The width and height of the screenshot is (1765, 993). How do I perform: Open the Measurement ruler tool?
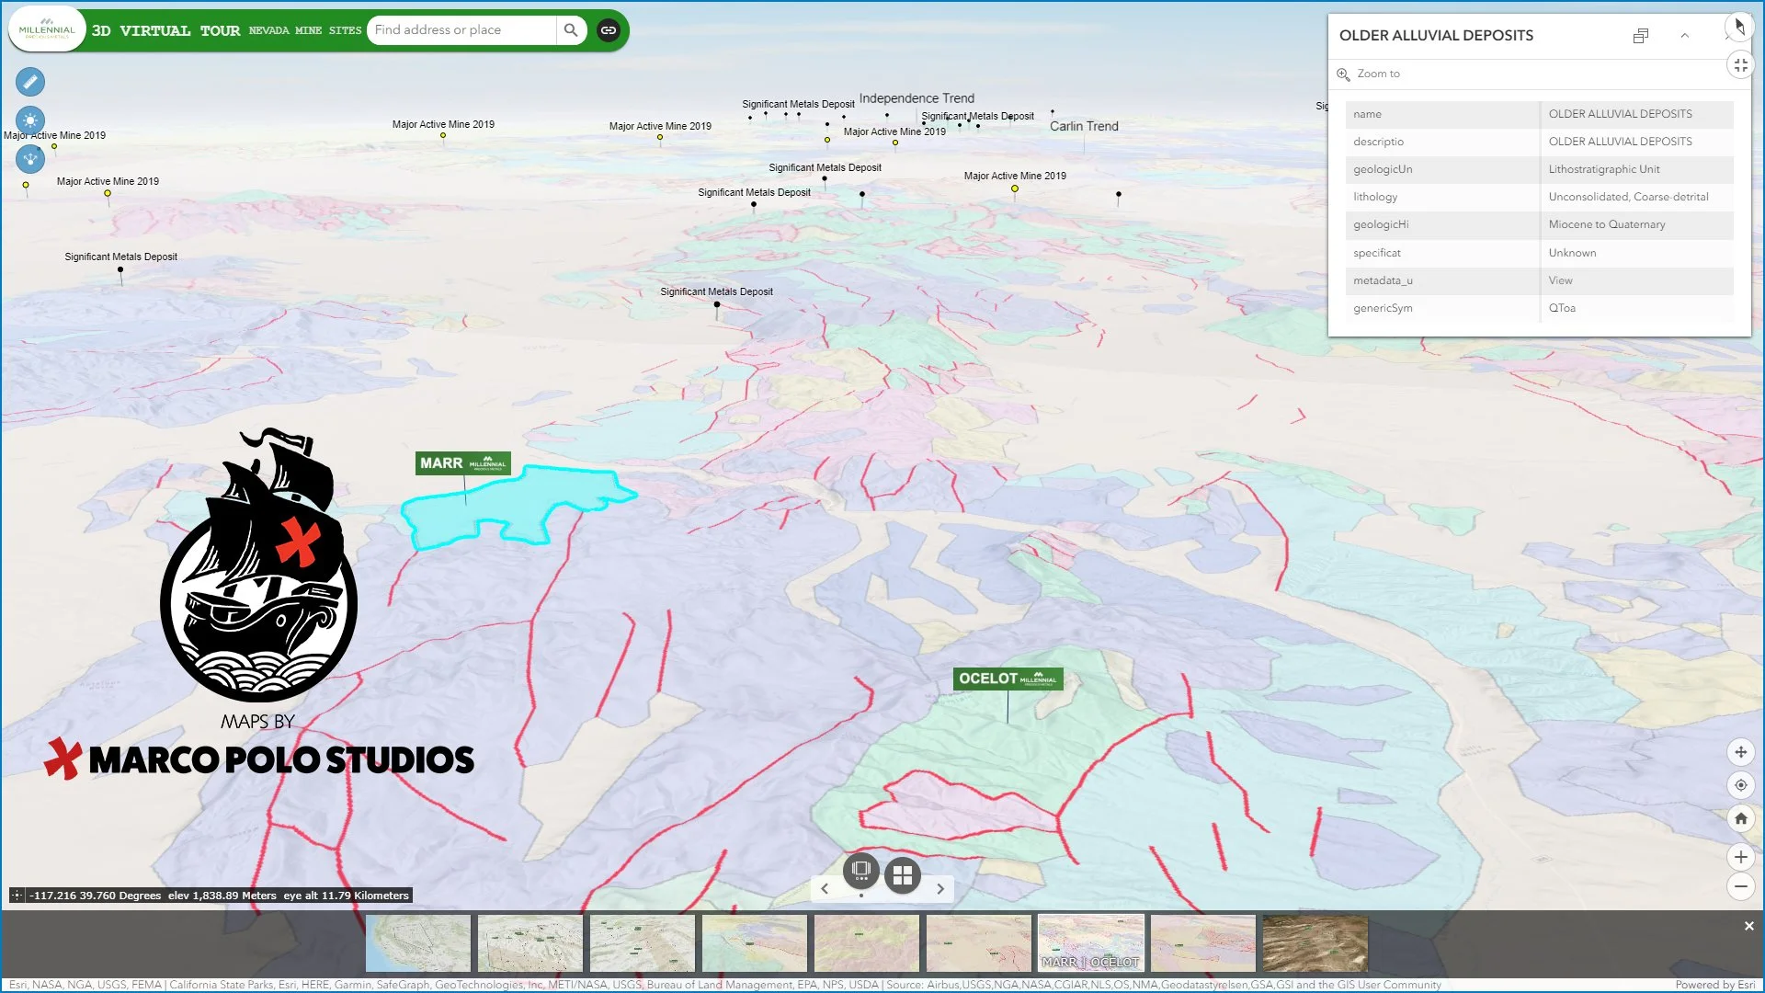30,82
